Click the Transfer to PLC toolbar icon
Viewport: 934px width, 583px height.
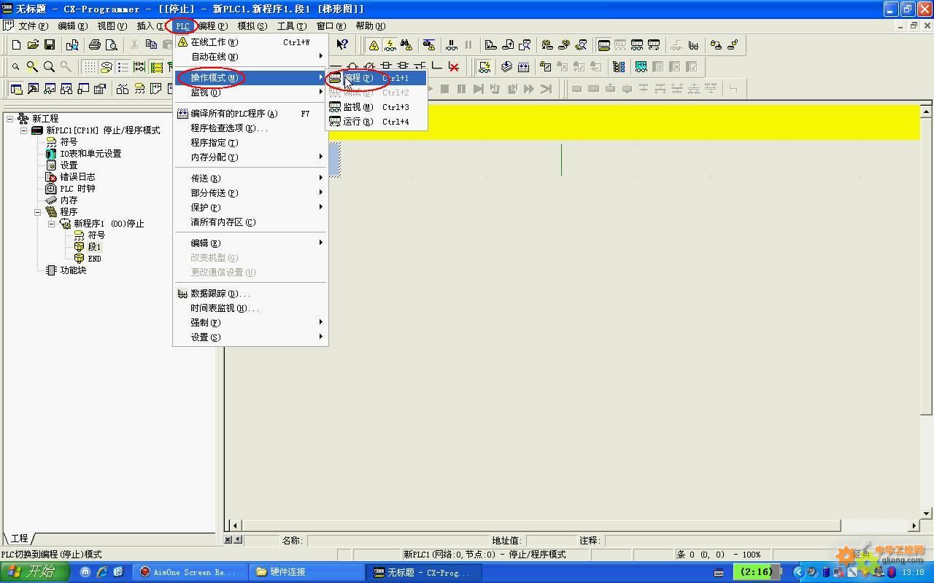[x=490, y=45]
